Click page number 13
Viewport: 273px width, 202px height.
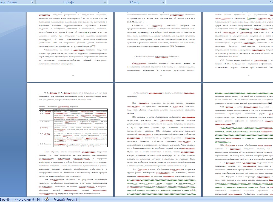tap(73, 76)
